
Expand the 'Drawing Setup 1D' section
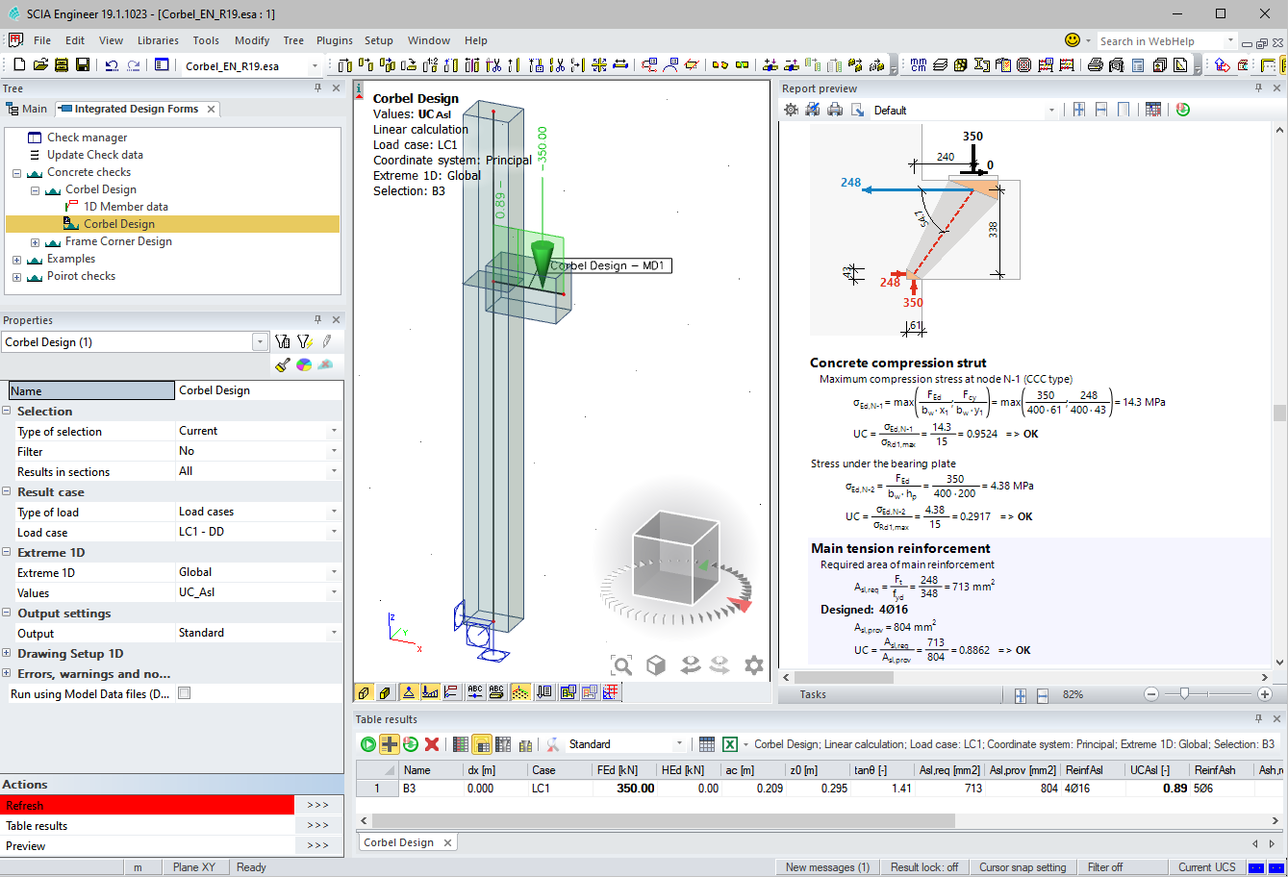point(8,654)
